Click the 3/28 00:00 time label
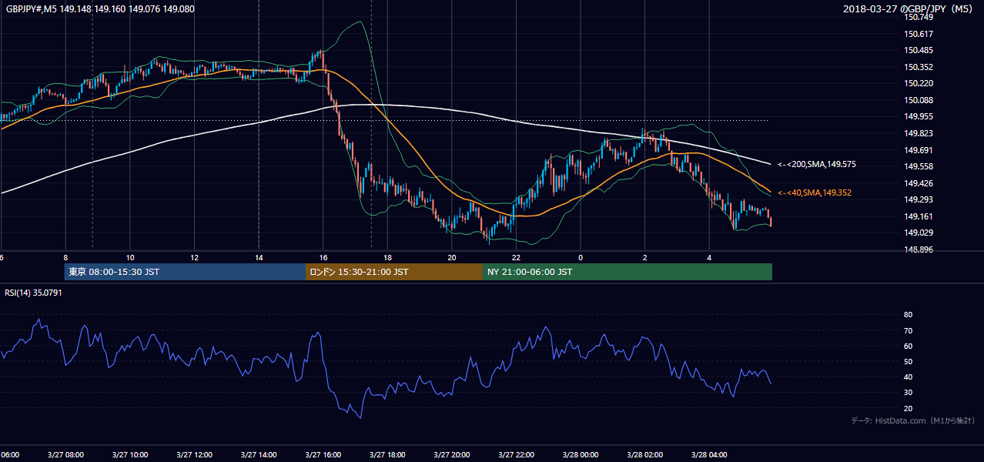The height and width of the screenshot is (462, 984). pyautogui.click(x=580, y=455)
